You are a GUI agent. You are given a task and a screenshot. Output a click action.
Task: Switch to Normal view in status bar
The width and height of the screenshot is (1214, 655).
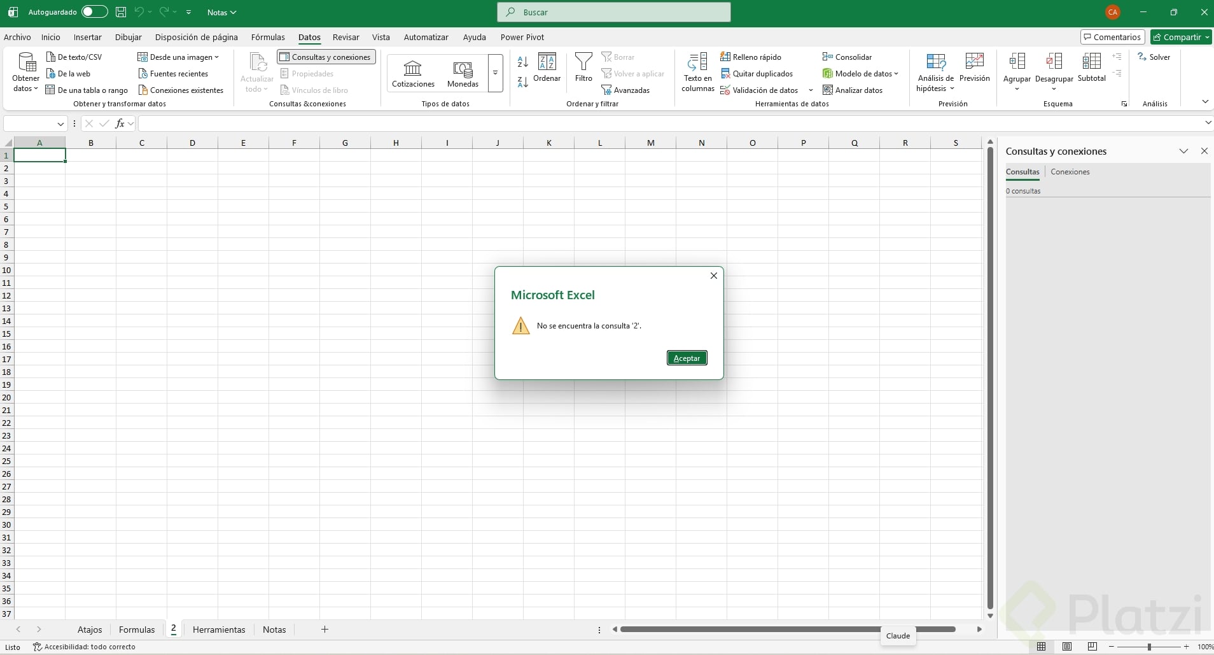click(x=1041, y=647)
